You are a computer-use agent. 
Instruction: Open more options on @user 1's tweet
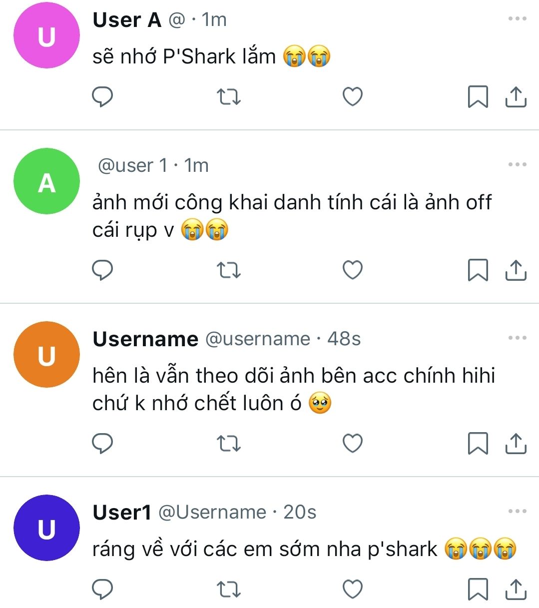518,164
